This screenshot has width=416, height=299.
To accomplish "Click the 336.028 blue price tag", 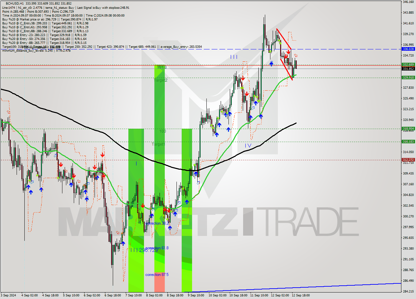I will [x=408, y=49].
